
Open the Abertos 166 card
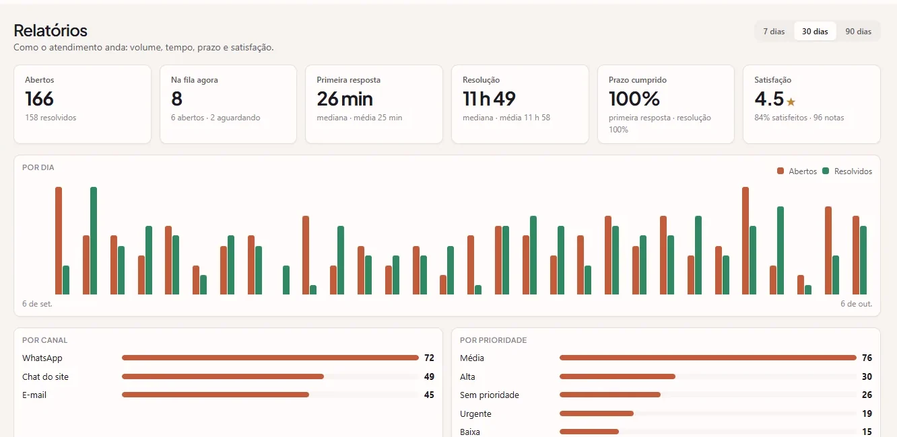(x=82, y=104)
